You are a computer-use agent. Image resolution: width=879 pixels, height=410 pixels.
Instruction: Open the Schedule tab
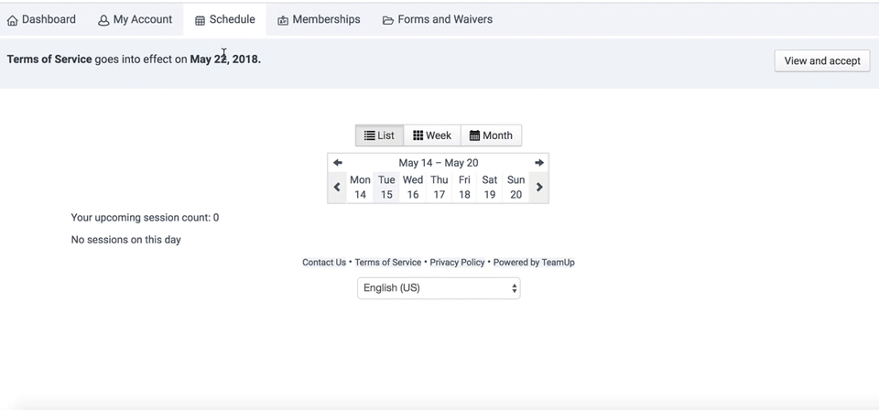tap(224, 19)
